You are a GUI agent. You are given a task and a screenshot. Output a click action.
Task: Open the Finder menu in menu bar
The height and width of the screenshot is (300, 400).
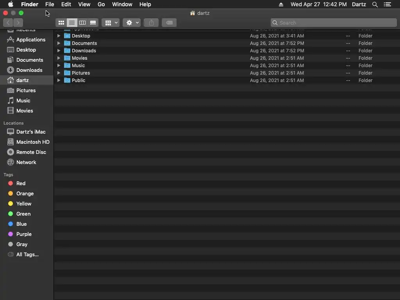(30, 4)
